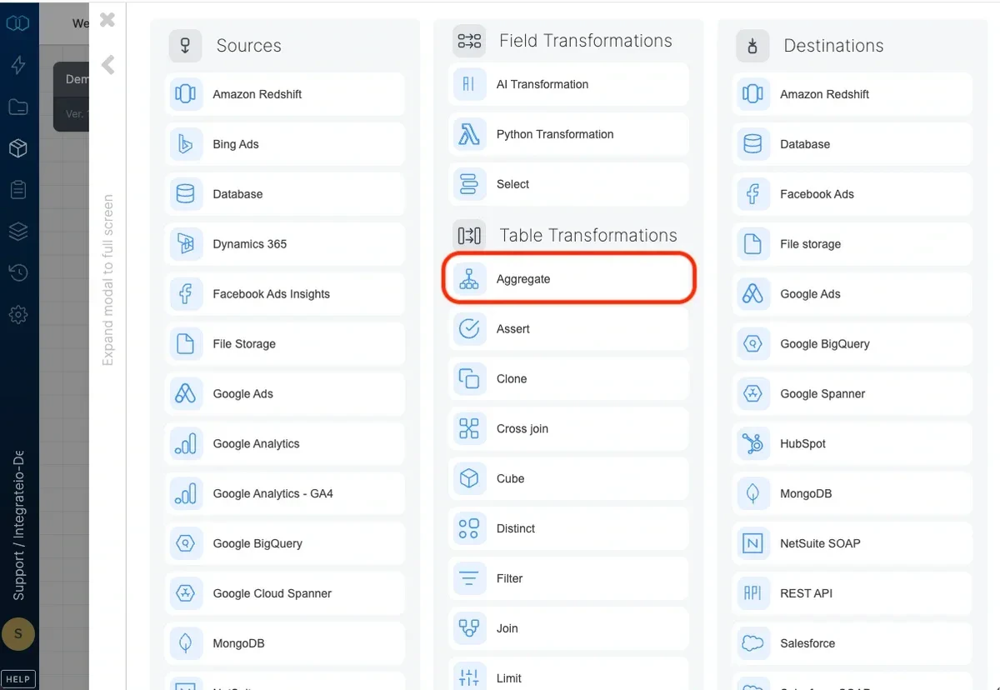Add the Filter transformation
Image resolution: width=1000 pixels, height=690 pixels.
[x=568, y=578]
